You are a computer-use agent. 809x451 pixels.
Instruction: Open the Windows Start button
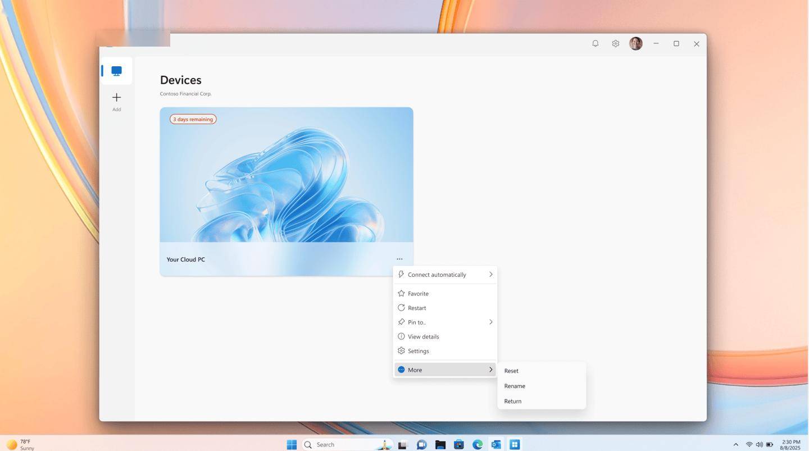(292, 444)
